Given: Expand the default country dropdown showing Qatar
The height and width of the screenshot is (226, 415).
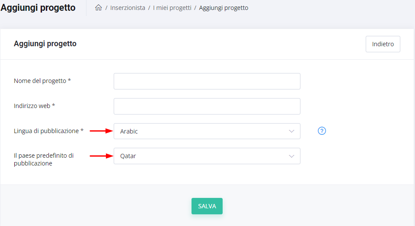Looking at the screenshot, I should pyautogui.click(x=207, y=156).
